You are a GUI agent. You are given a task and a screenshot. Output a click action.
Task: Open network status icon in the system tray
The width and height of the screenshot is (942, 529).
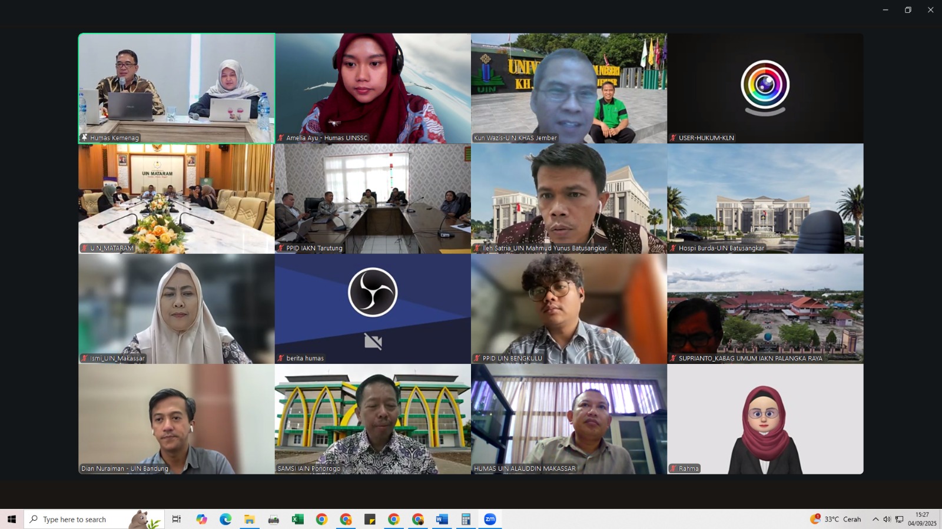[x=899, y=519]
